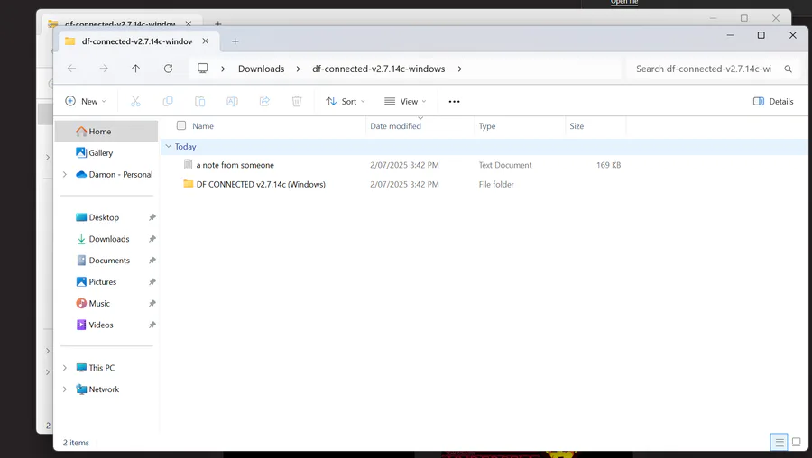Click the search magnifier icon

pyautogui.click(x=789, y=69)
